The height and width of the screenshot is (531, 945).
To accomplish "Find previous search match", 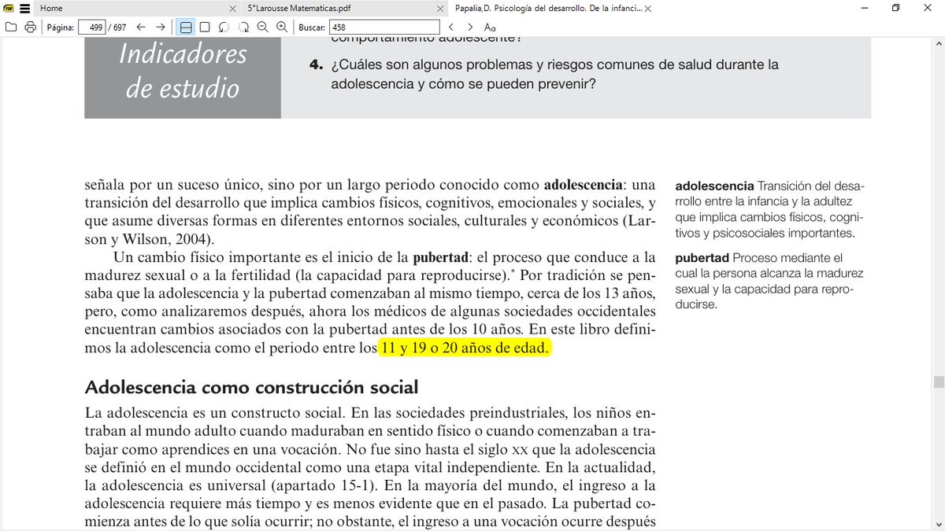I will 451,27.
